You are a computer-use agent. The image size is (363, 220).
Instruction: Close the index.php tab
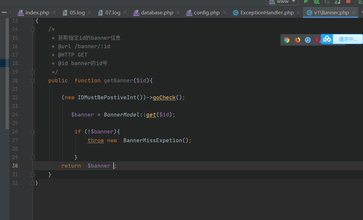[54, 12]
